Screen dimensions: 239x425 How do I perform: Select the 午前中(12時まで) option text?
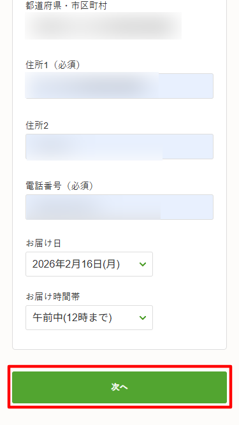(72, 318)
